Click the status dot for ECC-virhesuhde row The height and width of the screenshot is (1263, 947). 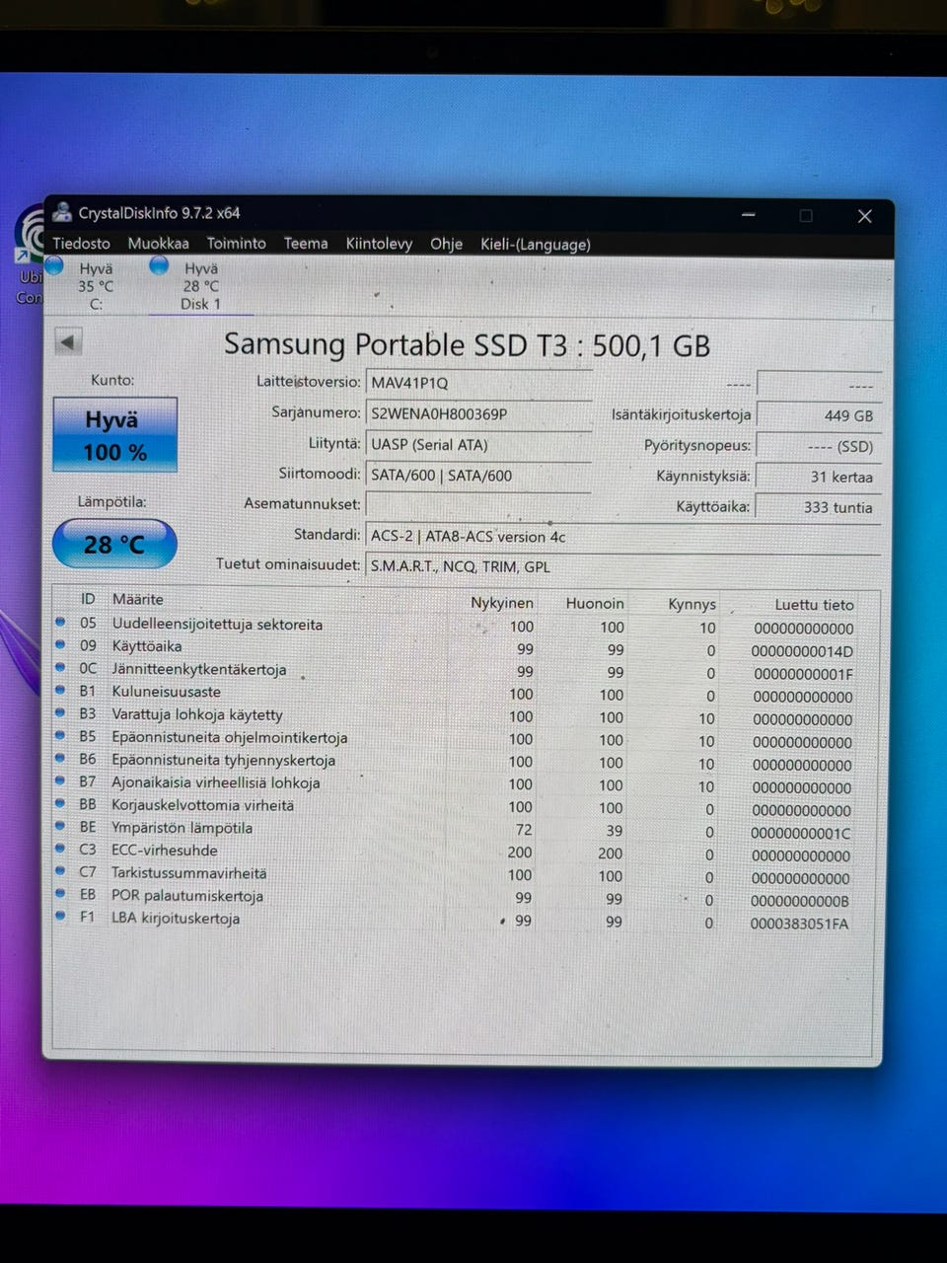coord(60,849)
